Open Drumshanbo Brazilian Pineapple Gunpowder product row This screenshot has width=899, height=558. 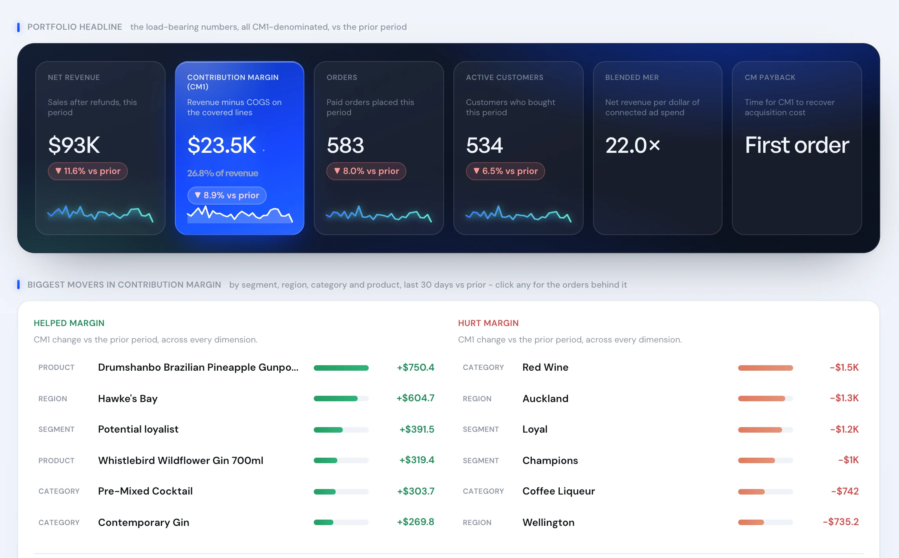237,368
